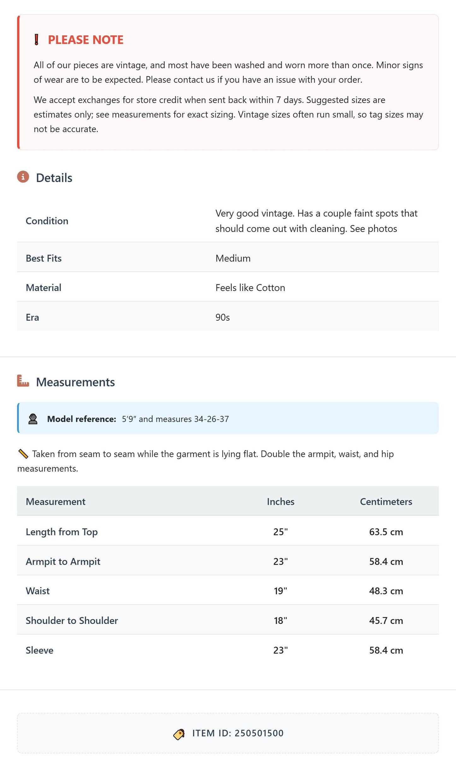Select the Condition row label
The height and width of the screenshot is (768, 456).
(x=47, y=221)
